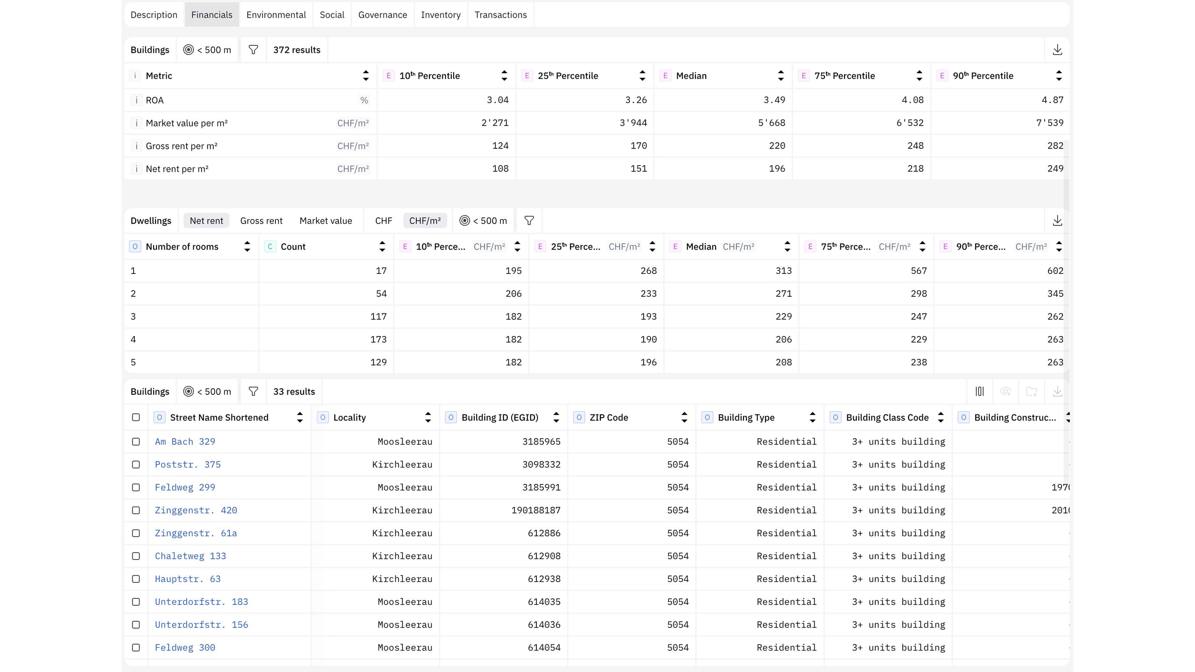This screenshot has width=1195, height=672.
Task: Open the Dwellings filter funnel
Action: [529, 221]
